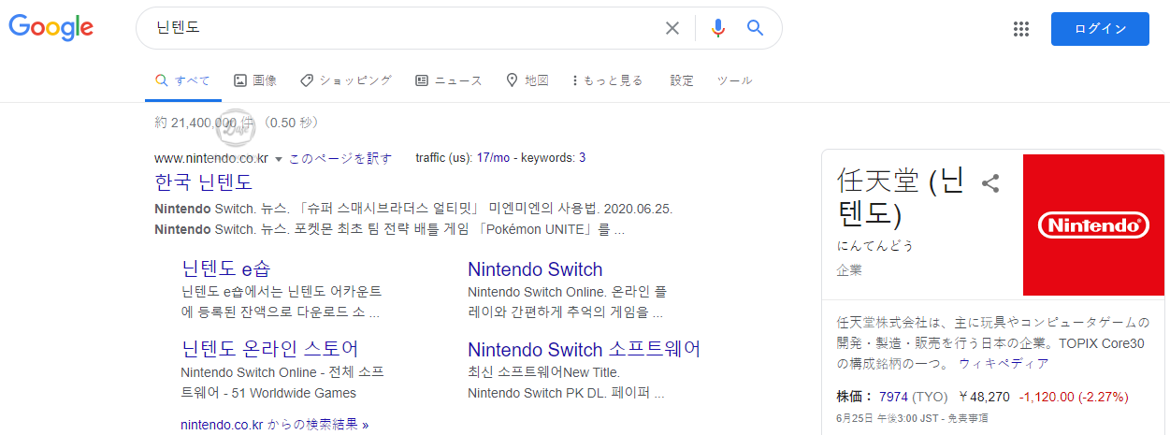Start voice search with microphone icon

[x=718, y=28]
